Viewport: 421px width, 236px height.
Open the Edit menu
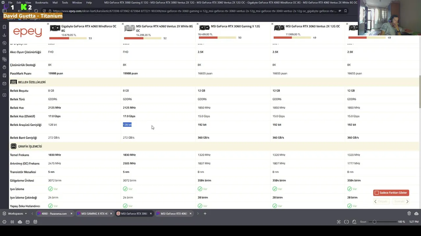click(x=19, y=3)
